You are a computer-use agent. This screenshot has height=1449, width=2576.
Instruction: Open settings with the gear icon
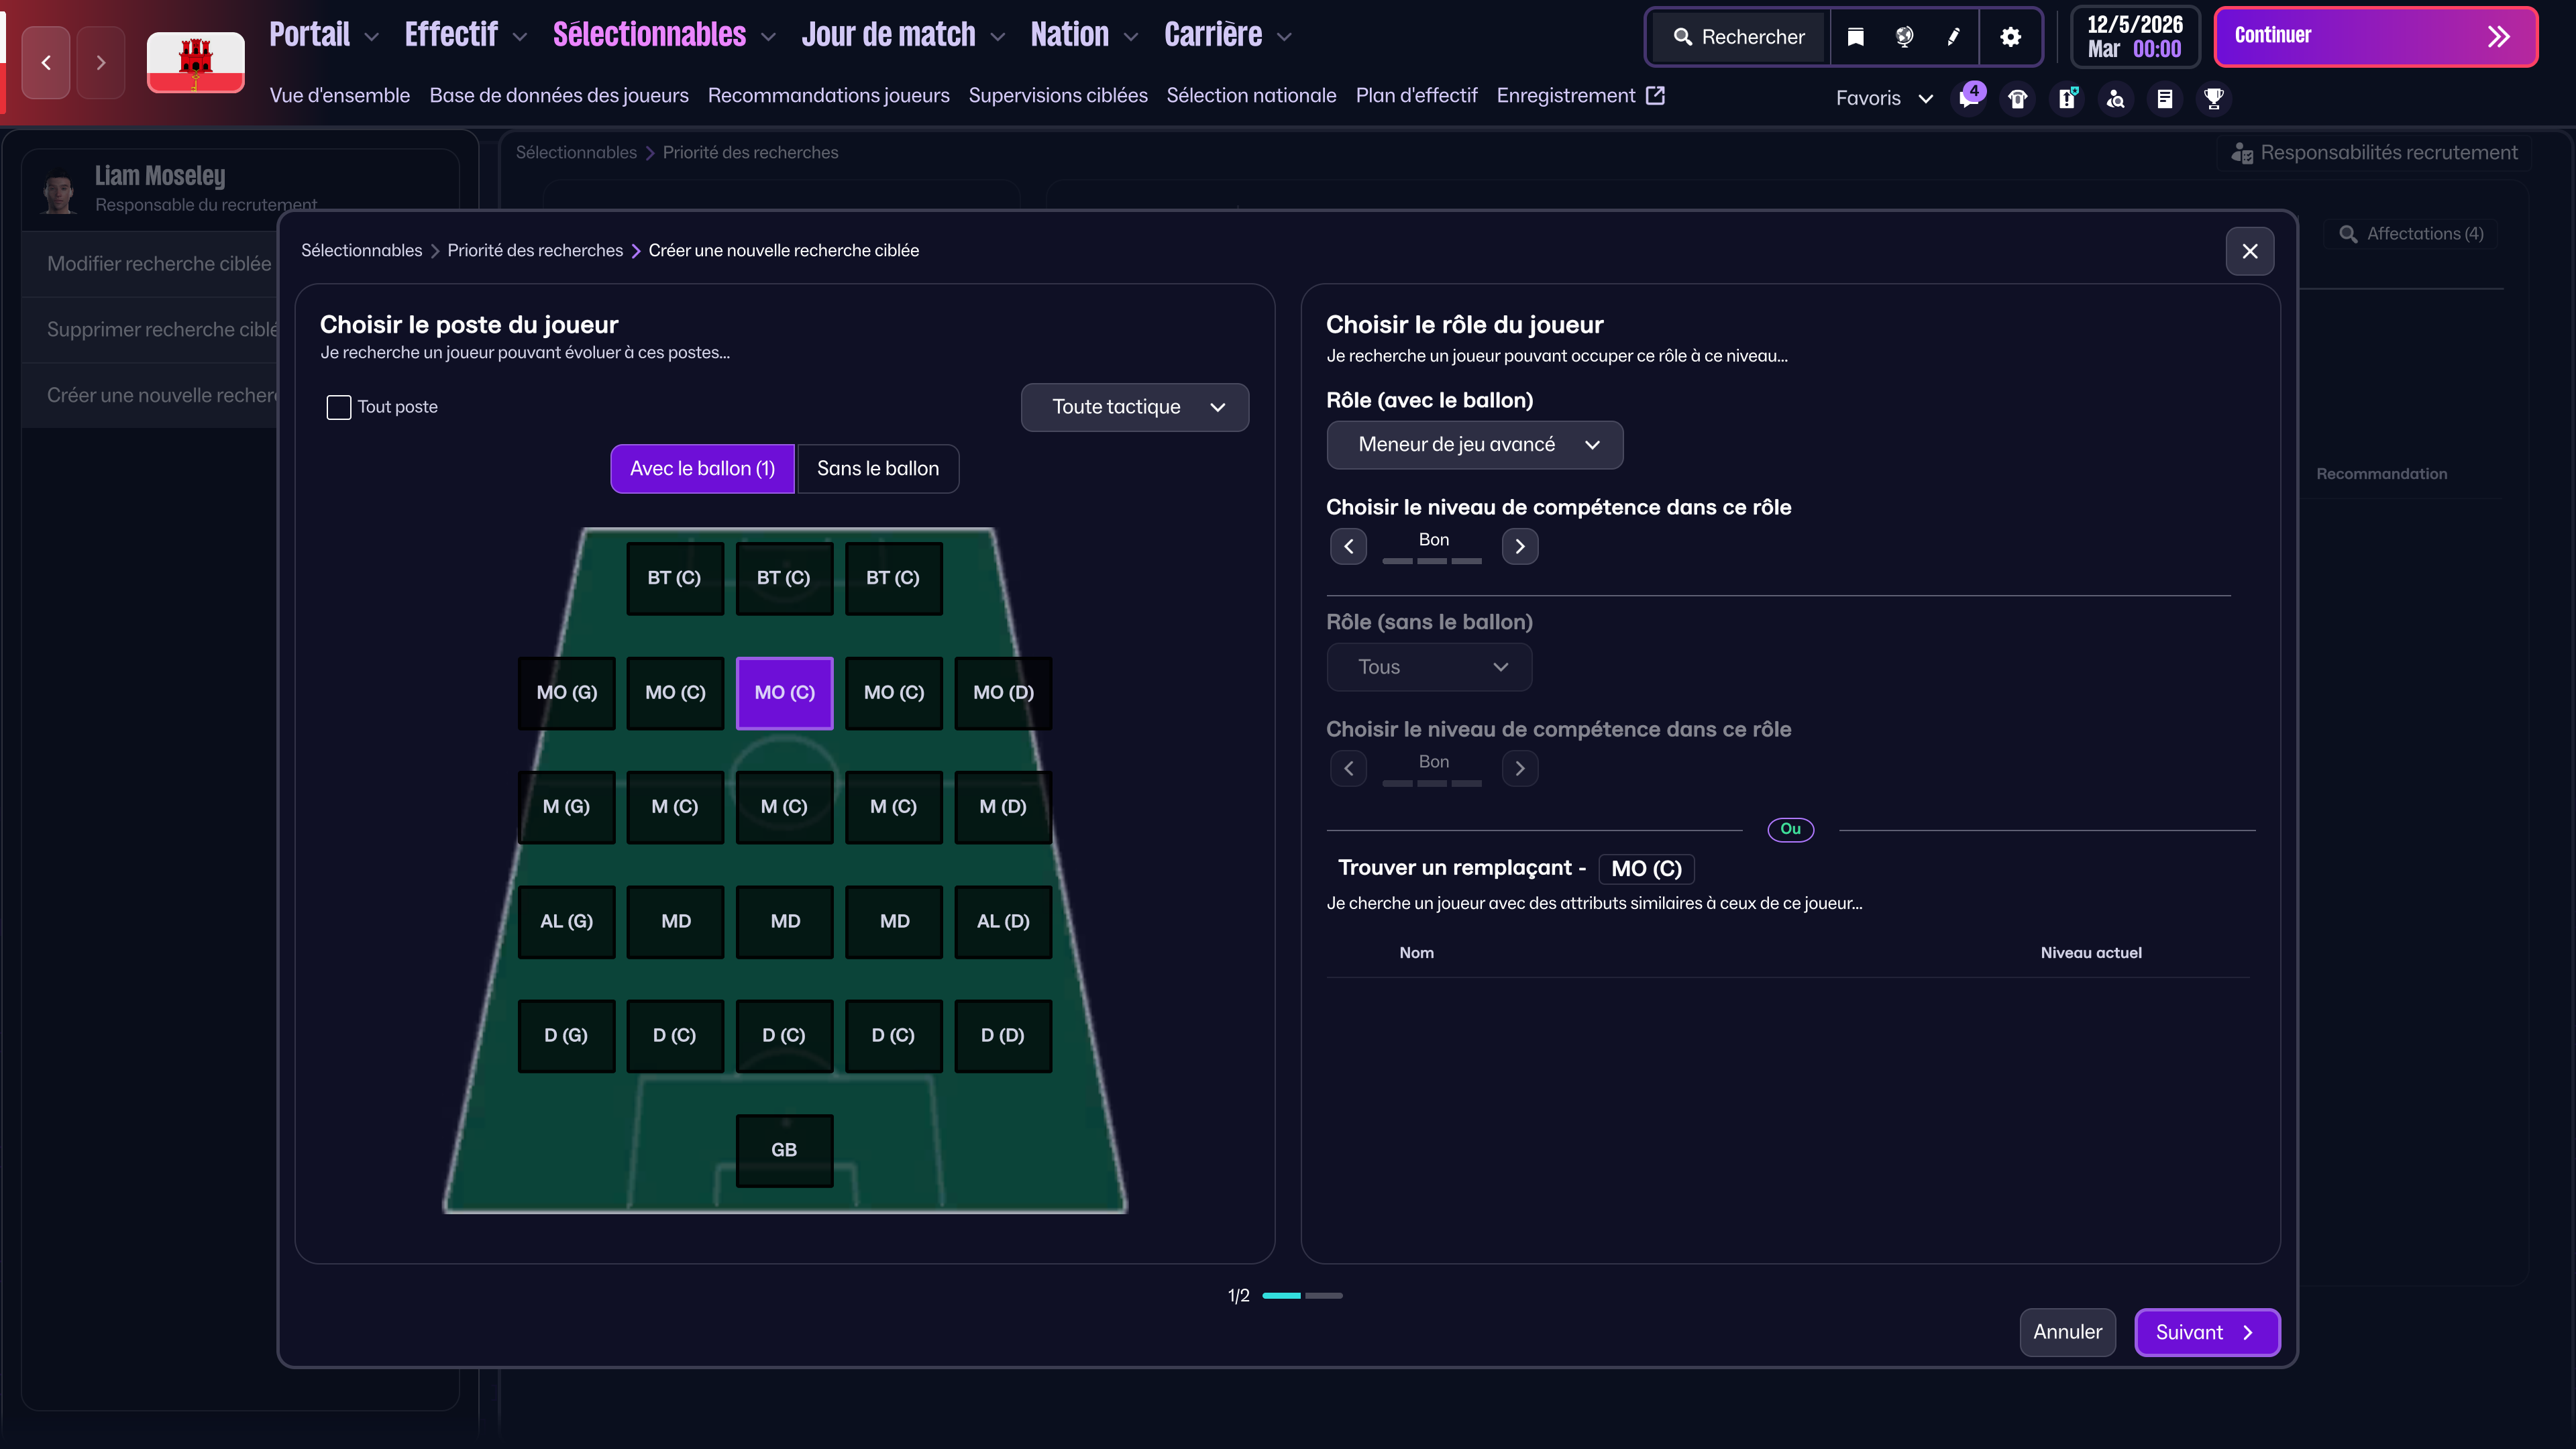click(x=2010, y=37)
